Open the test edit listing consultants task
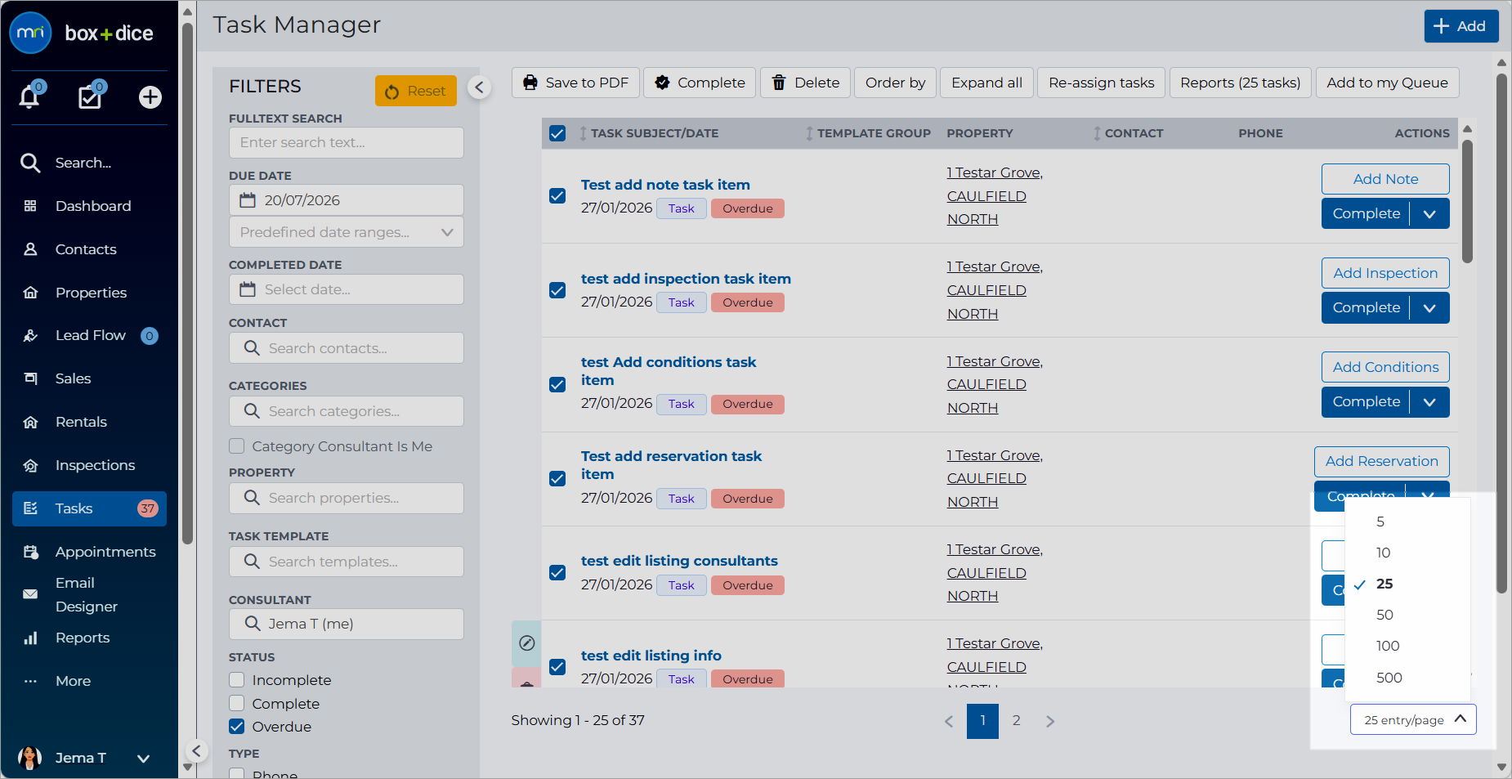This screenshot has height=779, width=1512. pos(679,561)
